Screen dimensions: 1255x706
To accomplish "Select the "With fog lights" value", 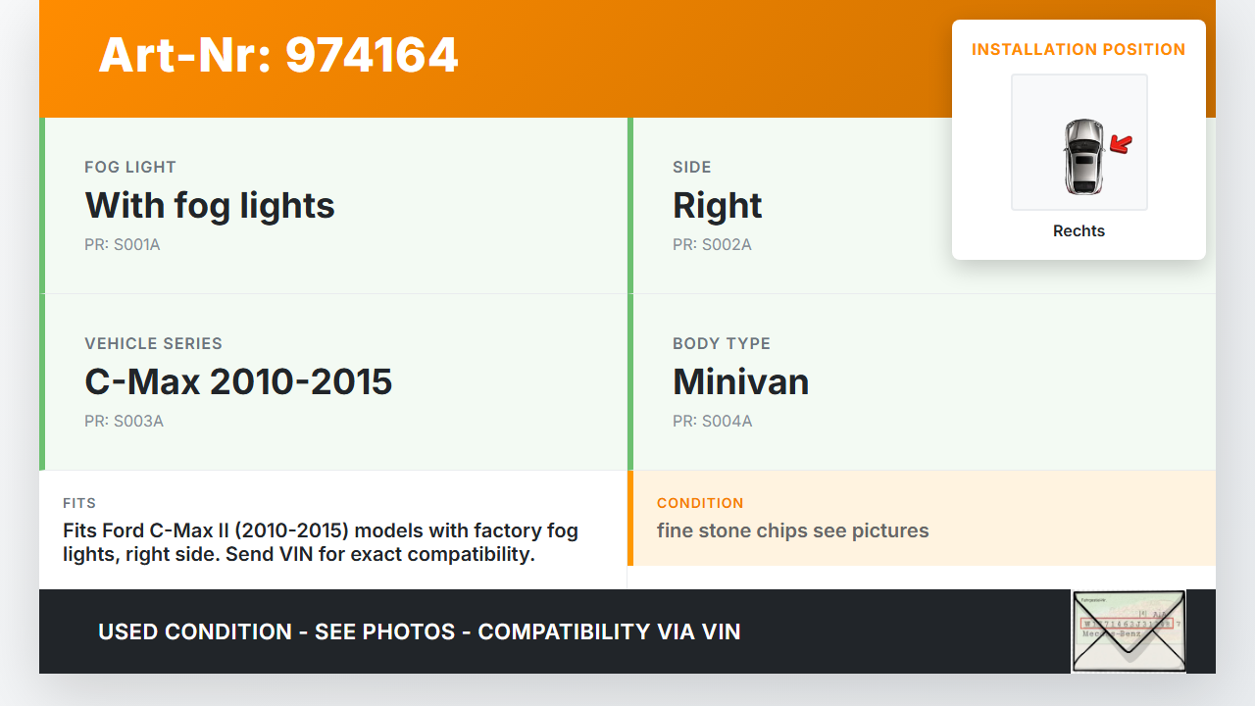I will (210, 205).
